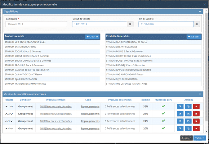Delete the priority 4 condition row
The image size is (209, 144).
[x=196, y=129]
